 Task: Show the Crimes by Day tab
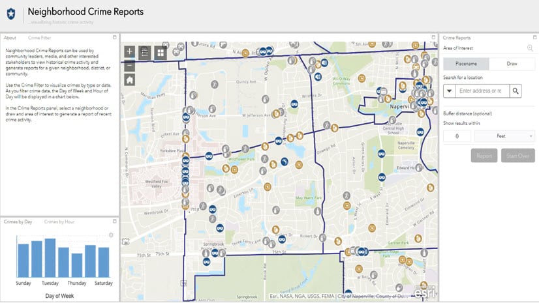point(18,222)
